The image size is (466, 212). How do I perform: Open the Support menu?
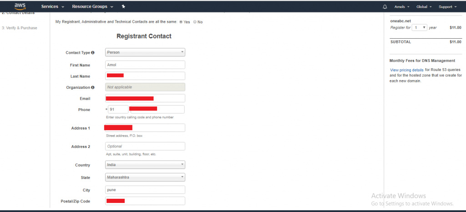448,7
